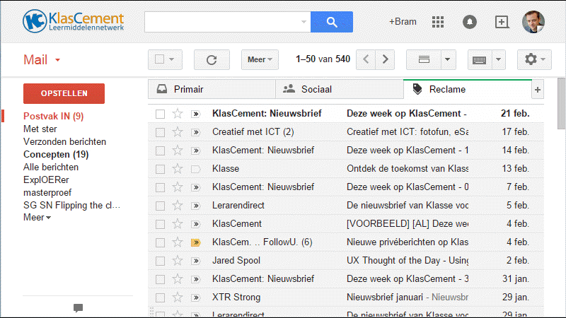Viewport: 566px width, 318px height.
Task: Toggle importance marker on 5 feb. Lerarendirect message
Action: tap(196, 206)
